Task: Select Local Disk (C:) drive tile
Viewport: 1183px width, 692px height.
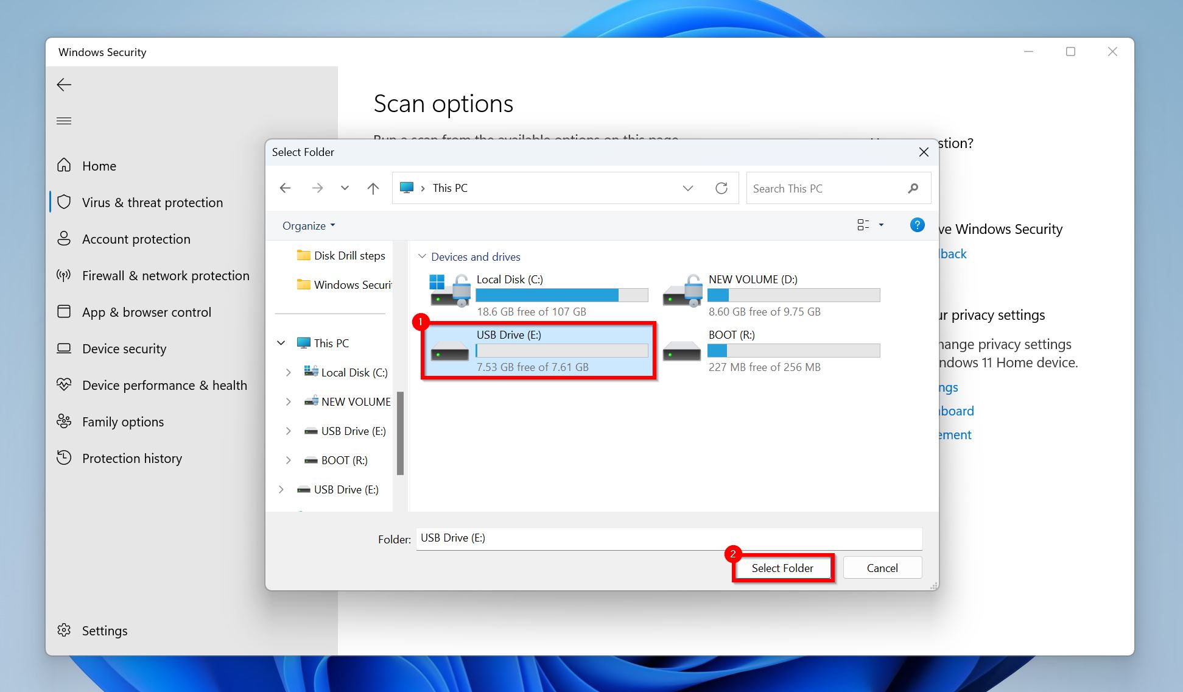Action: point(539,295)
